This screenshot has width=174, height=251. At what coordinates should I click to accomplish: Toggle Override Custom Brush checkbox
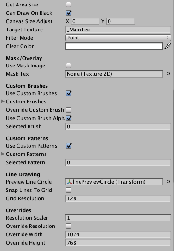tap(69, 110)
